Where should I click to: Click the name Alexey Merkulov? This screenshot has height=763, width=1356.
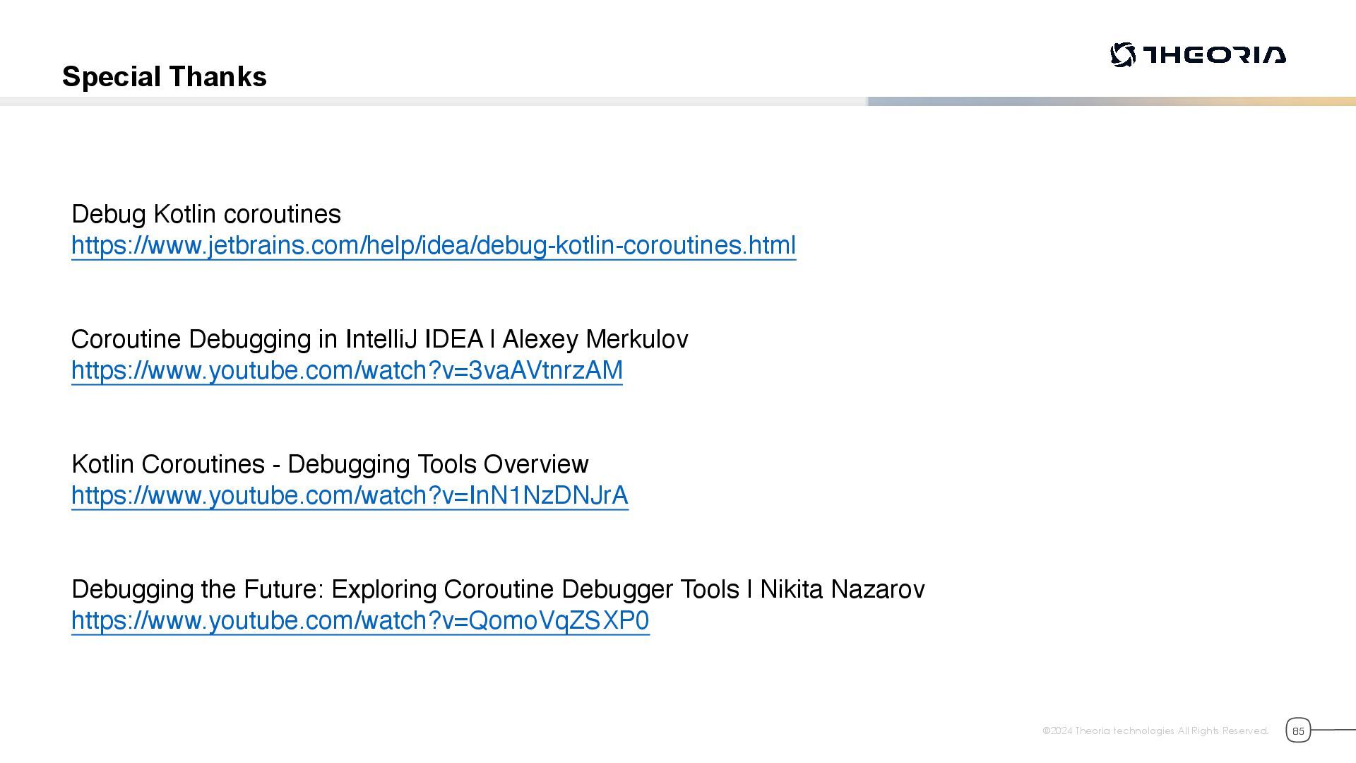(x=595, y=339)
